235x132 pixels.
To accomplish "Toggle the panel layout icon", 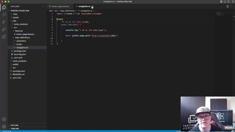I will [225, 1].
